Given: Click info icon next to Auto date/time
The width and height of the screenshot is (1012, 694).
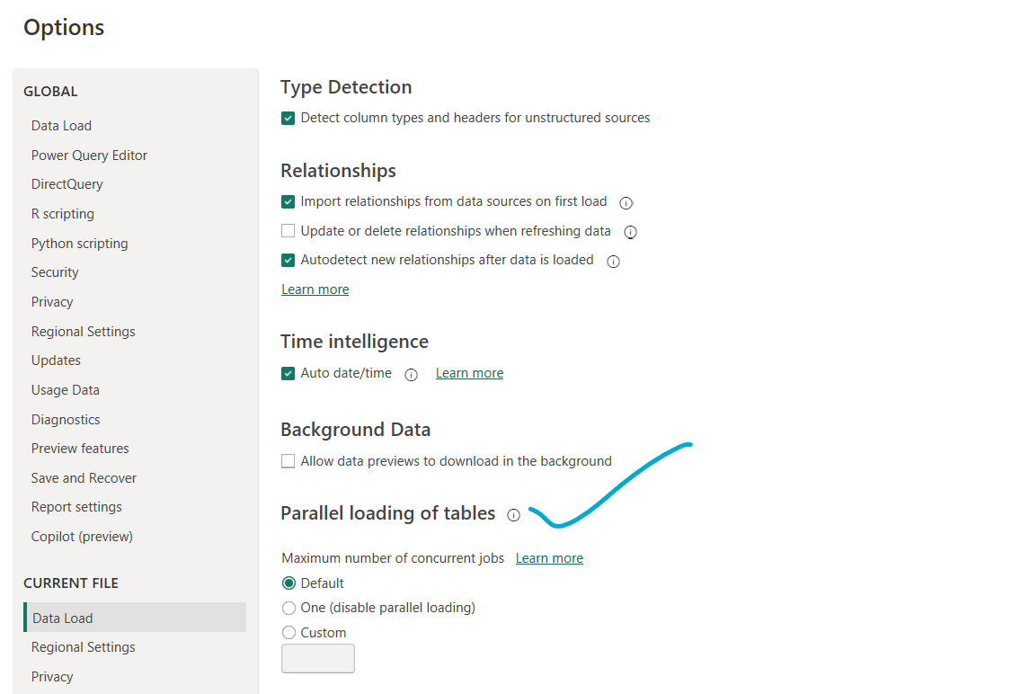Looking at the screenshot, I should click(411, 375).
